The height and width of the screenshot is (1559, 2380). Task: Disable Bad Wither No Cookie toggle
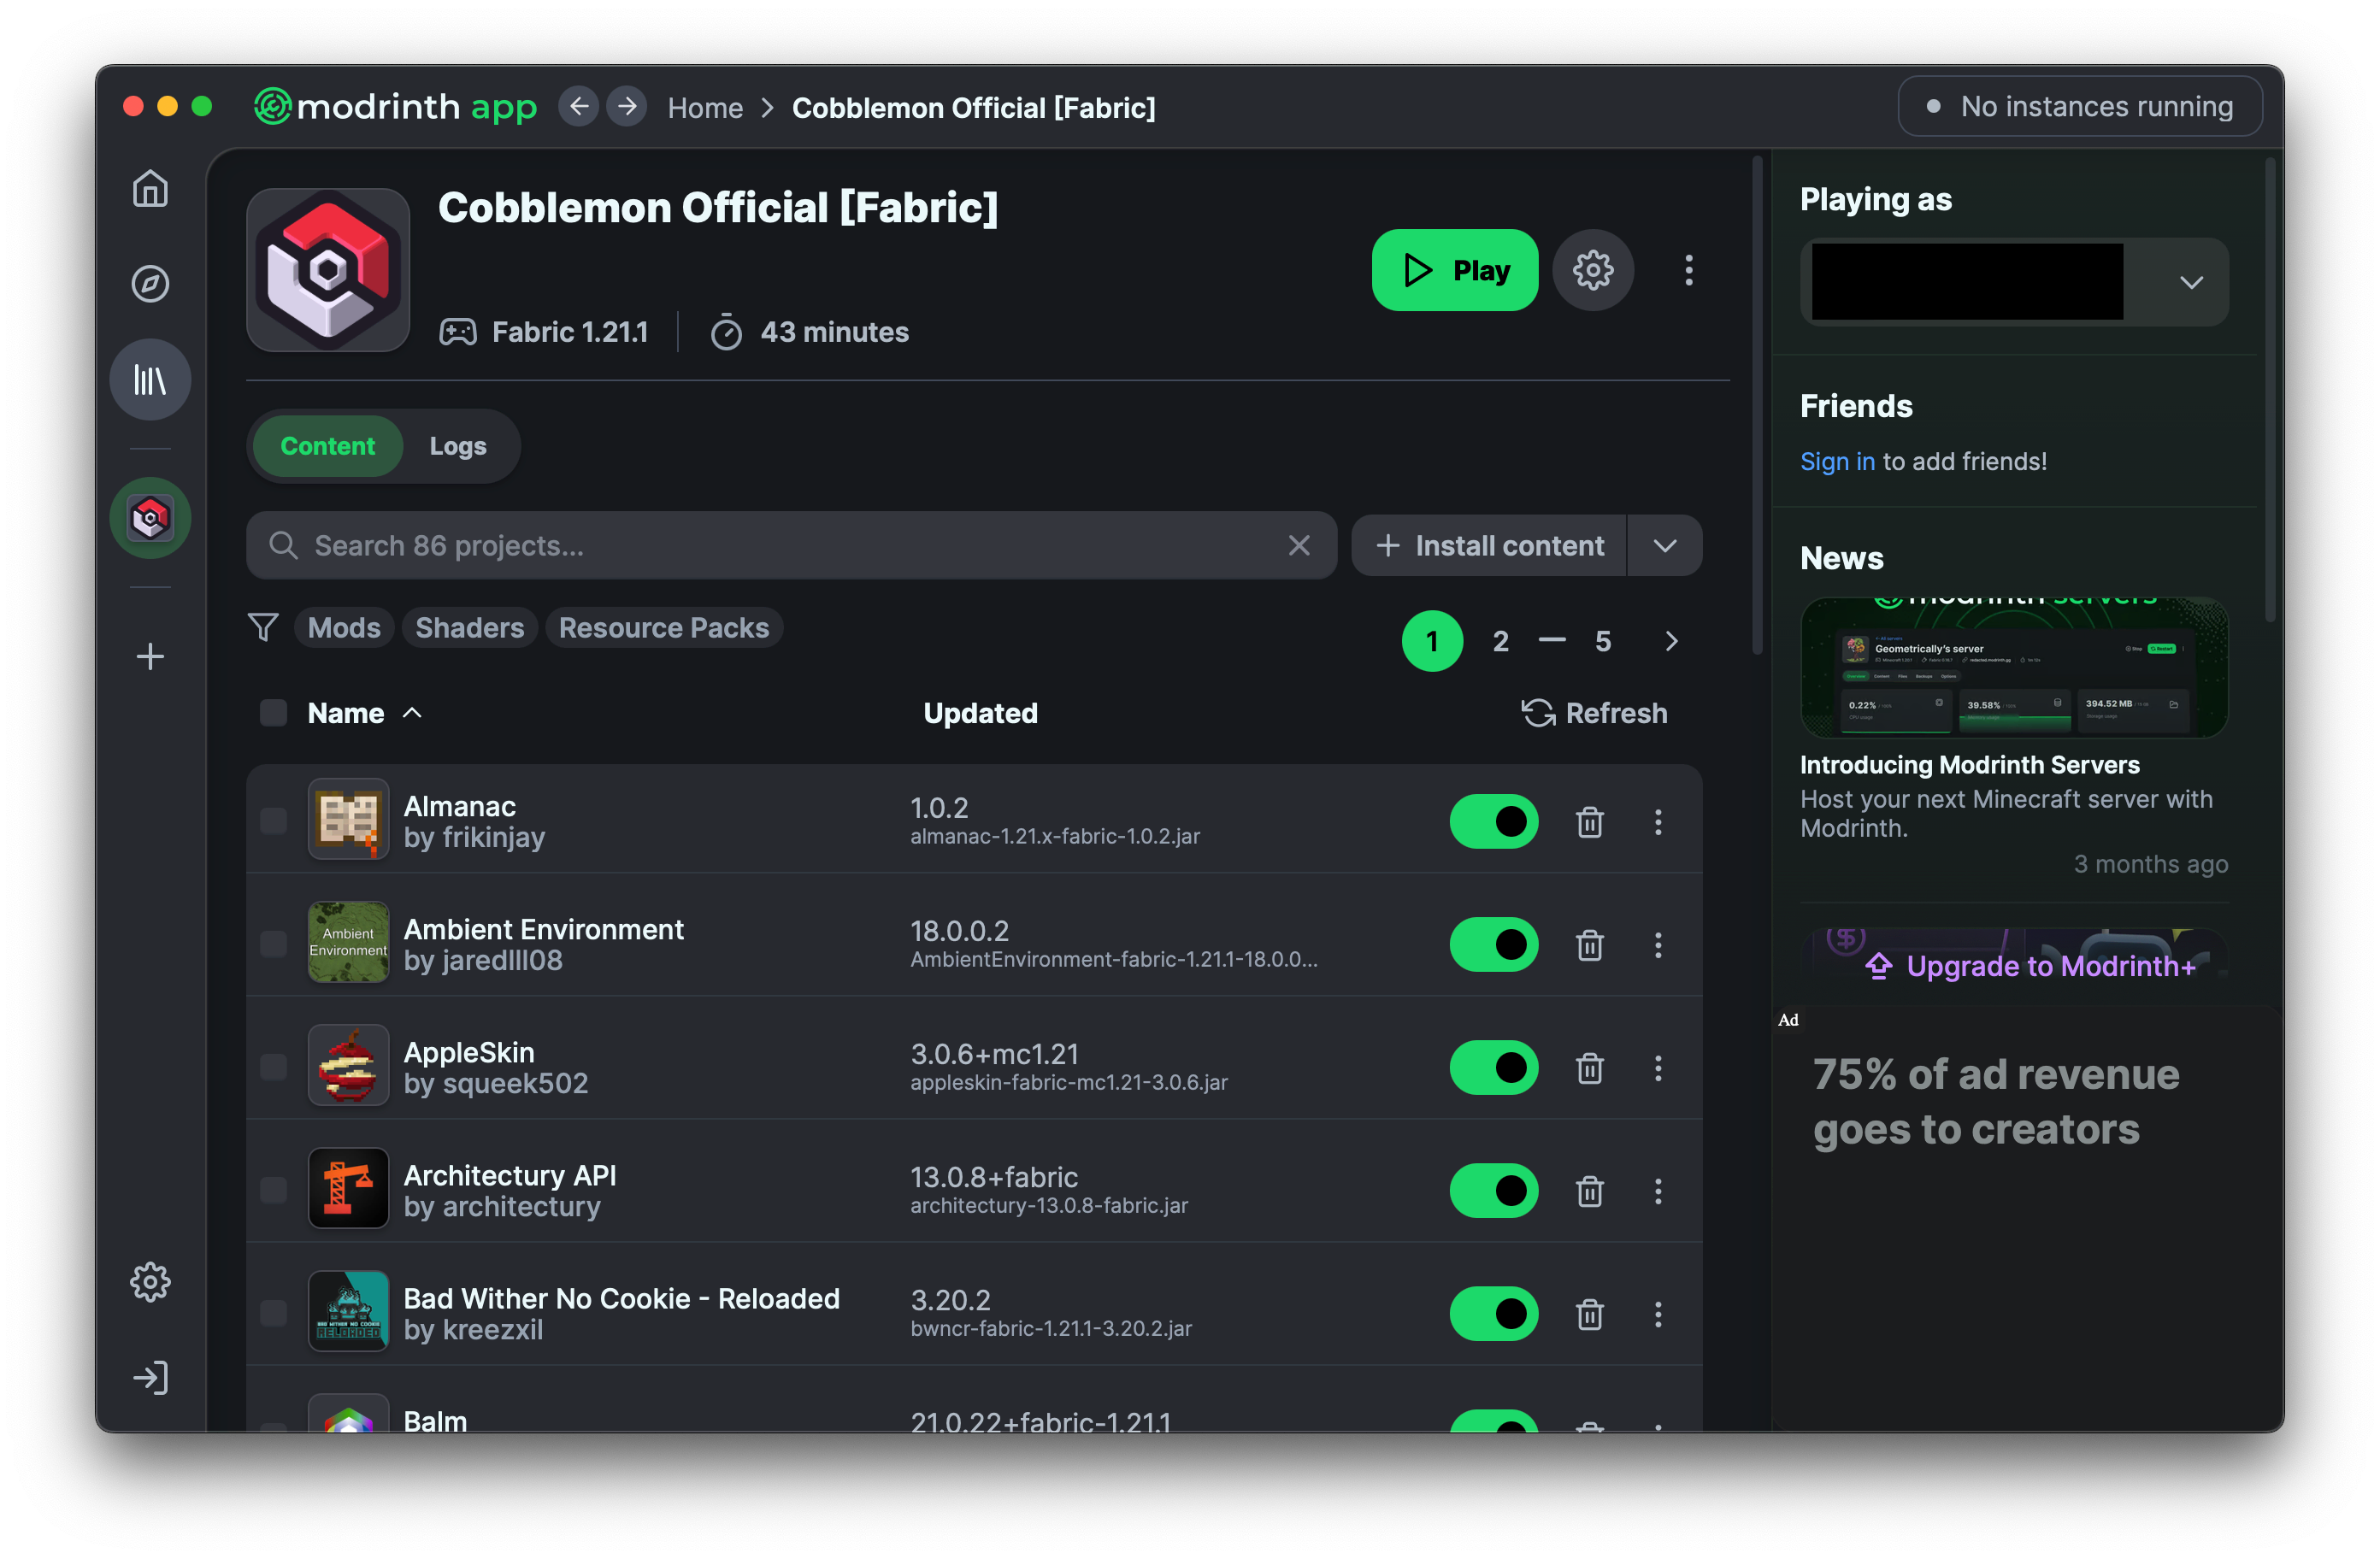1494,1314
